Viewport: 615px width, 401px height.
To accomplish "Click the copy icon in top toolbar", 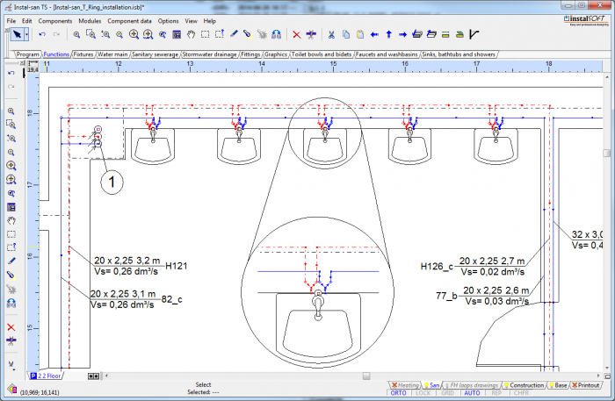I will point(347,34).
